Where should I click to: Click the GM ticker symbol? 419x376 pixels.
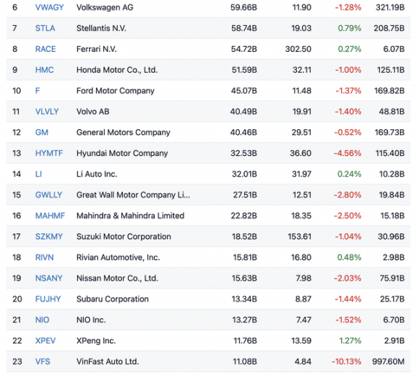click(42, 133)
